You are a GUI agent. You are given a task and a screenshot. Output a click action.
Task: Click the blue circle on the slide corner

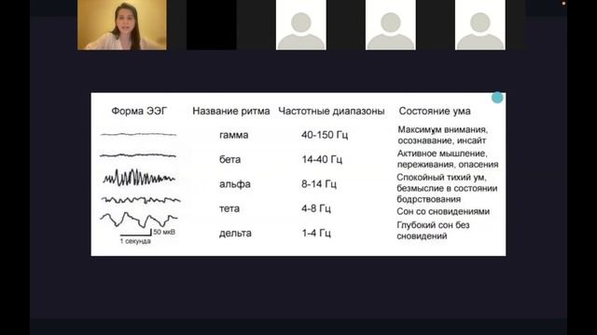(497, 98)
